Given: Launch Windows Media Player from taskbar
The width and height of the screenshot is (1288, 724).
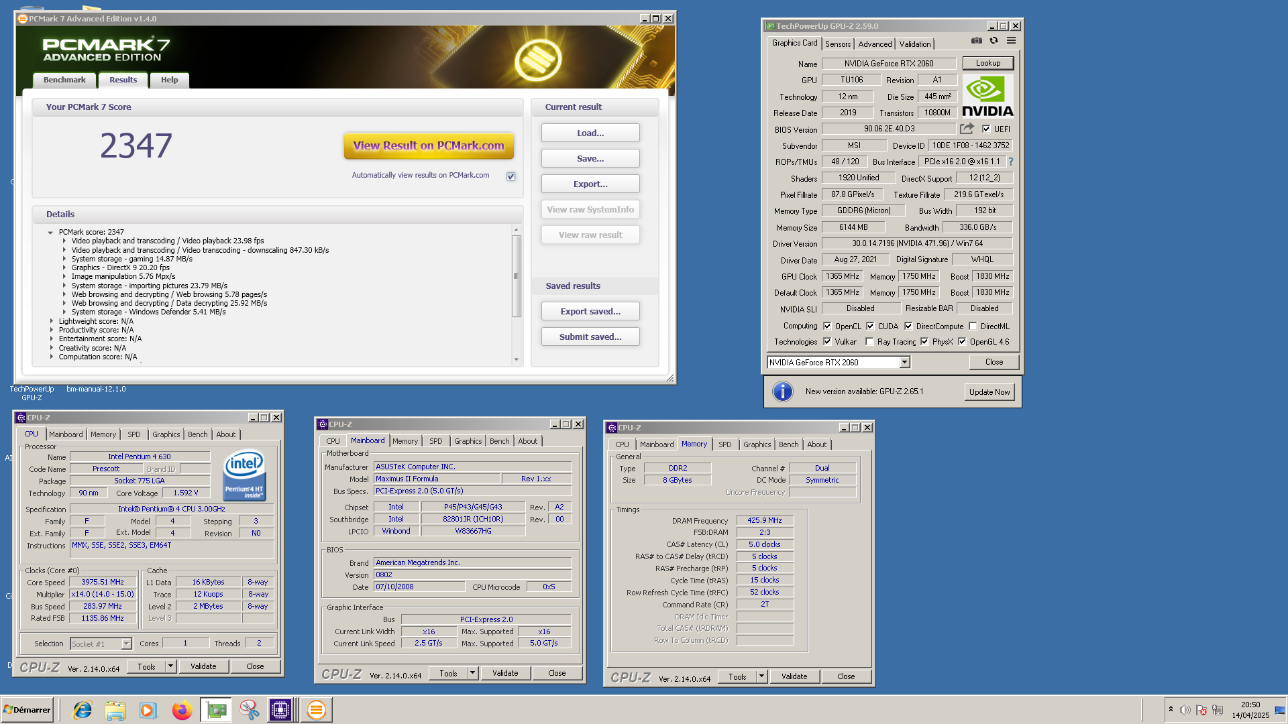Looking at the screenshot, I should [x=148, y=710].
